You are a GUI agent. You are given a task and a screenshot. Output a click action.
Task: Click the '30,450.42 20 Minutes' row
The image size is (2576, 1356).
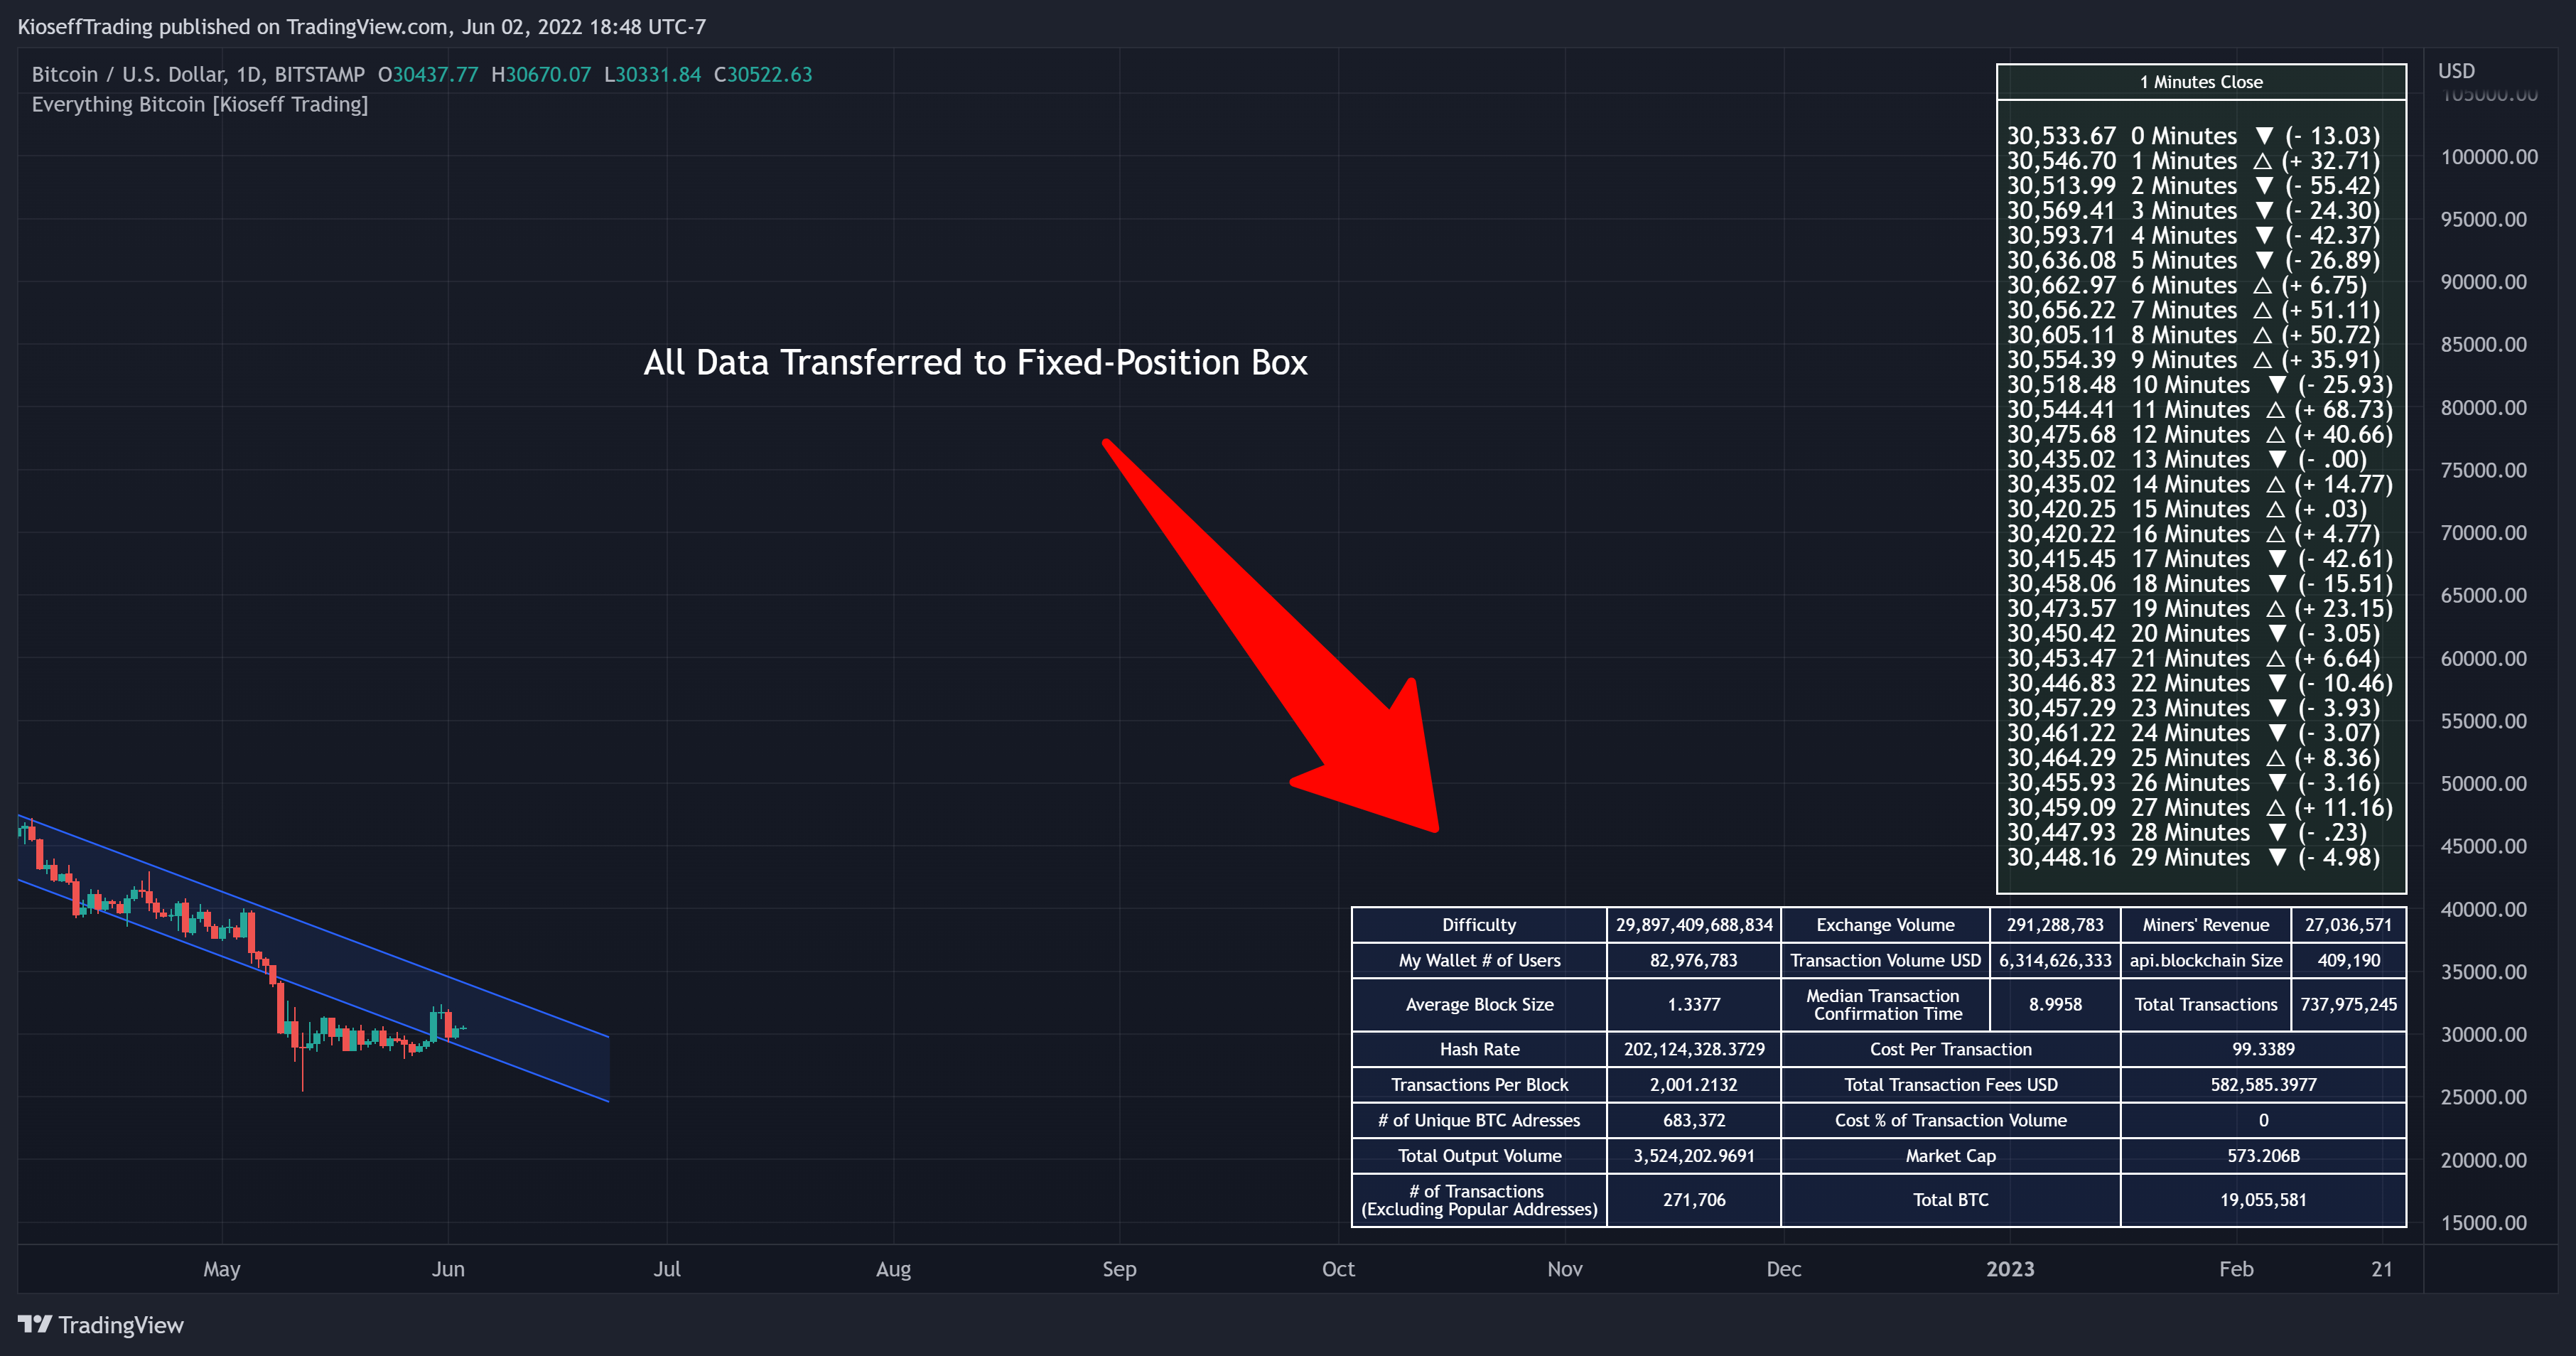[x=2193, y=634]
